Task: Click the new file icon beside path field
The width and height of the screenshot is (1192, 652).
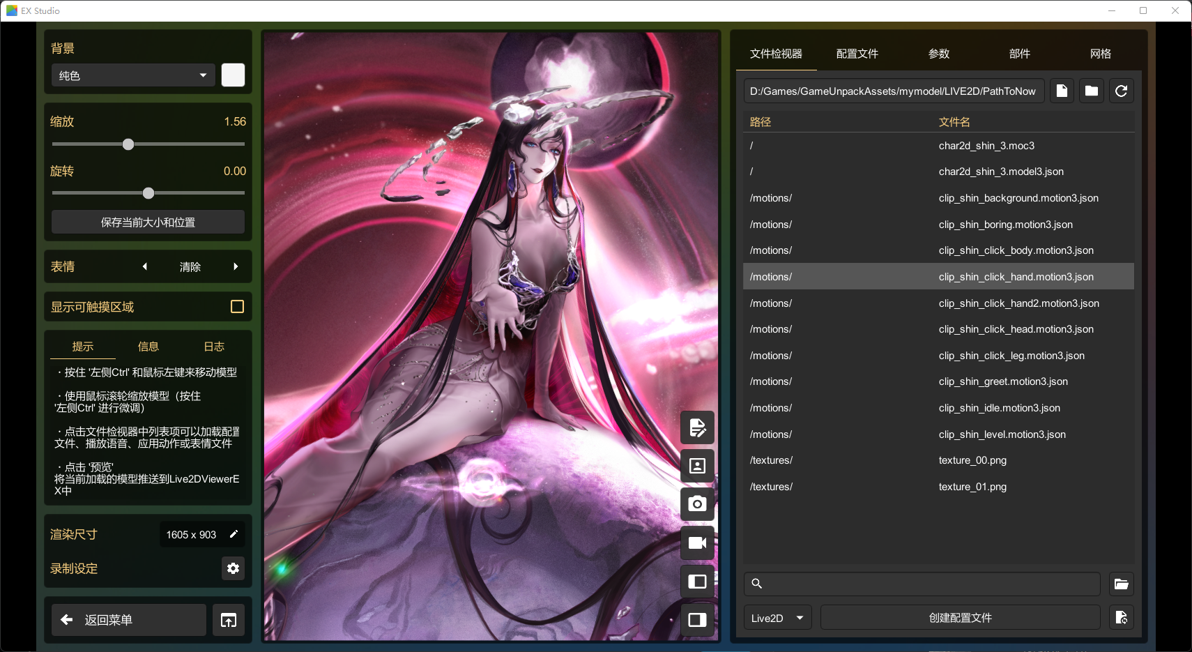Action: [1062, 91]
